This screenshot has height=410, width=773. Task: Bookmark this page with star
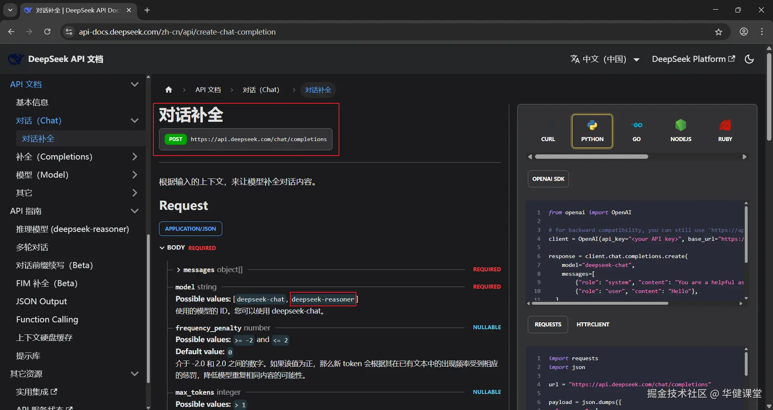[719, 32]
